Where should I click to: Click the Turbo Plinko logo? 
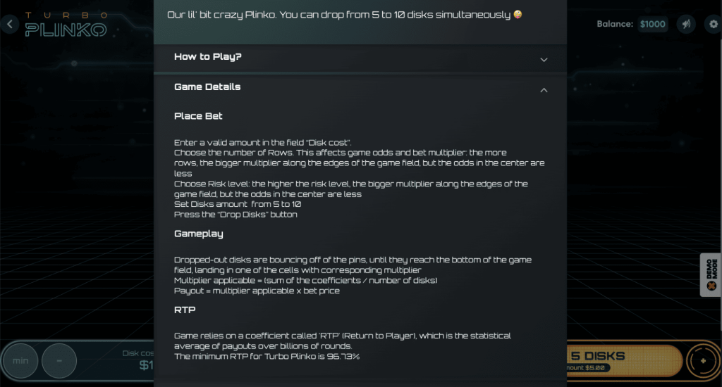66,25
